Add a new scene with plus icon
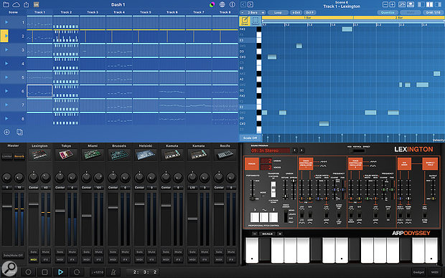Image resolution: width=445 pixels, height=278 pixels. (6, 132)
